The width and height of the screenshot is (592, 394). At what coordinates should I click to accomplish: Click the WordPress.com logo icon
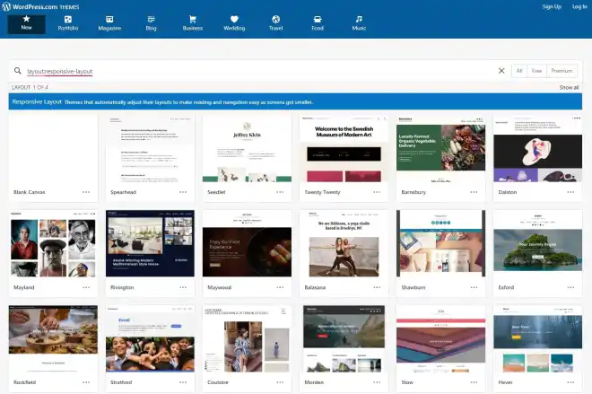(7, 6)
